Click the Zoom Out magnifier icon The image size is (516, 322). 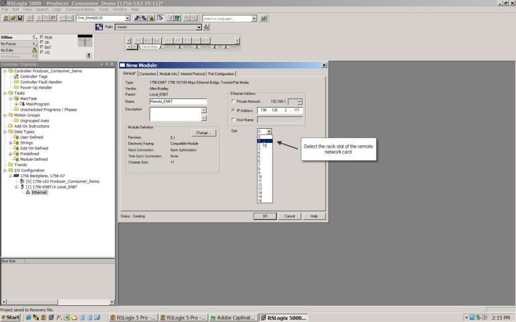tap(194, 18)
